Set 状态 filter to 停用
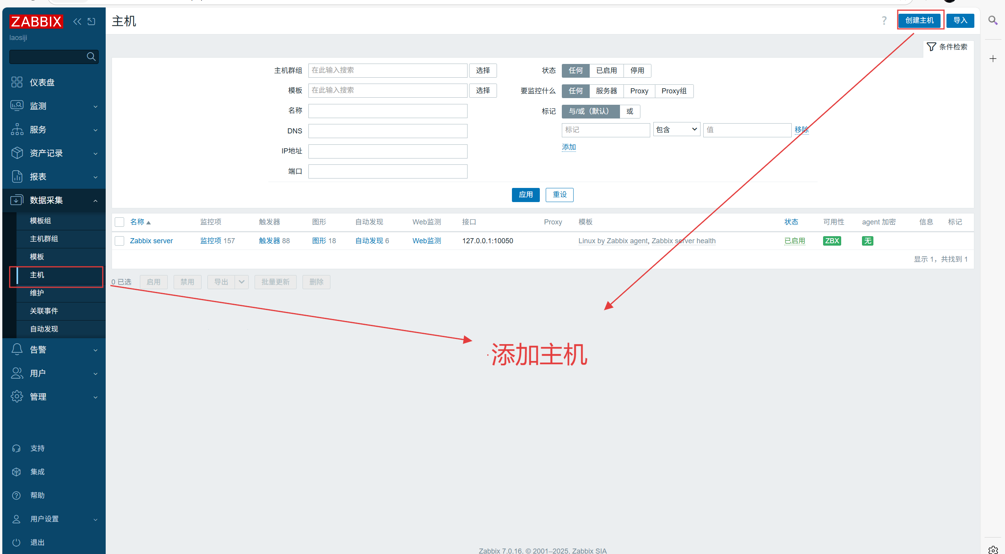The image size is (1005, 554). (637, 71)
